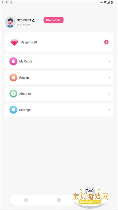Click the red gem diamond icon
Viewport: 118px width, 210px height.
(x=14, y=42)
